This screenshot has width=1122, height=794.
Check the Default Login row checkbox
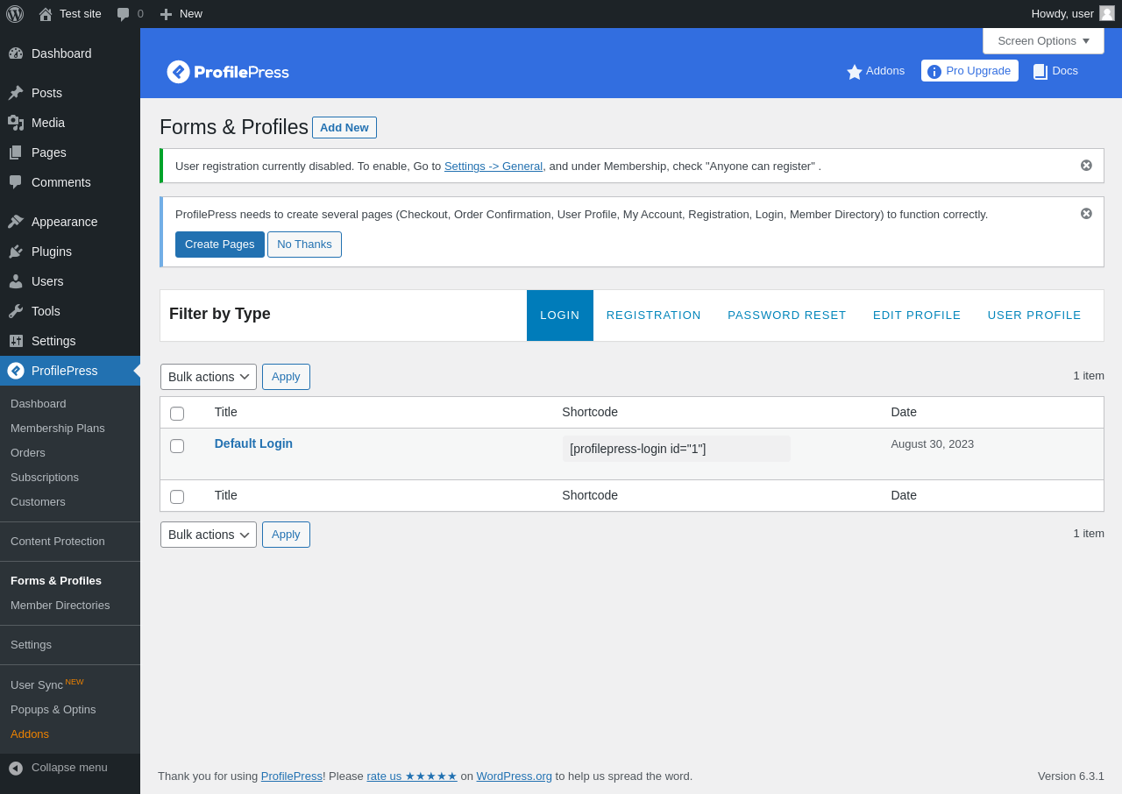click(x=177, y=446)
